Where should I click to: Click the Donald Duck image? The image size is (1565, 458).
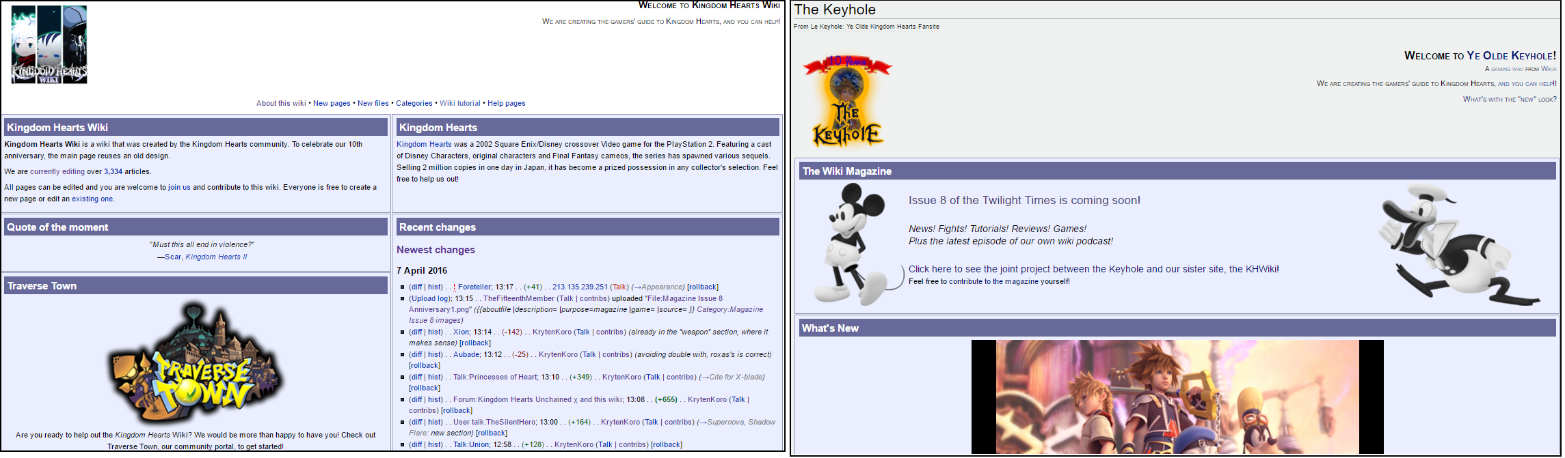tap(1456, 244)
